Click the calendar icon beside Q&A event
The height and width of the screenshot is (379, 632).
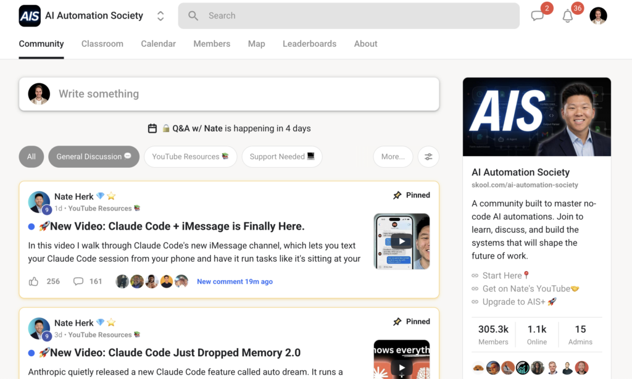click(152, 128)
